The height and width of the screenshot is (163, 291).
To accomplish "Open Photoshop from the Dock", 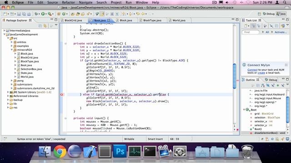I will click(x=120, y=152).
